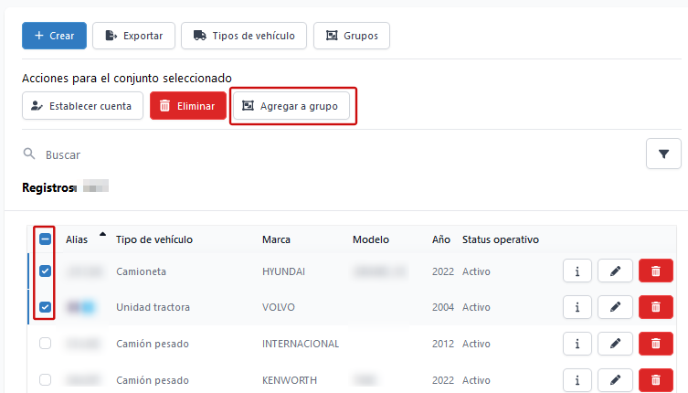Image resolution: width=688 pixels, height=393 pixels.
Task: Delete the HYUNDAI row with trash icon
Action: 655,271
